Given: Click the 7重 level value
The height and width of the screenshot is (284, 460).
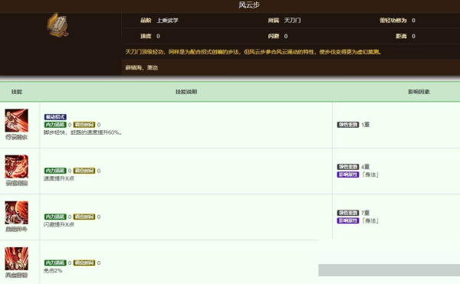Looking at the screenshot, I should point(365,213).
